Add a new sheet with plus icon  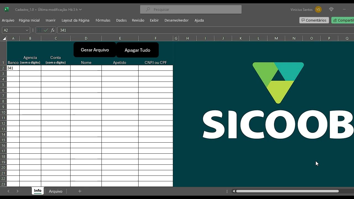pos(80,191)
